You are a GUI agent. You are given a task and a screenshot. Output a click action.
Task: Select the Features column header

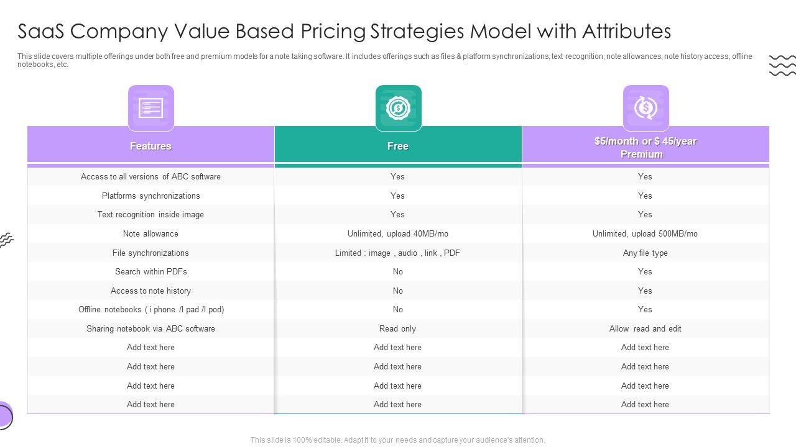coord(150,146)
